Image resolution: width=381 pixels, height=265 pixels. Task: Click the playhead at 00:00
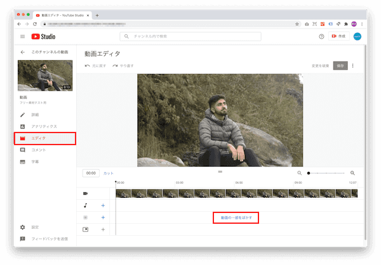[116, 182]
